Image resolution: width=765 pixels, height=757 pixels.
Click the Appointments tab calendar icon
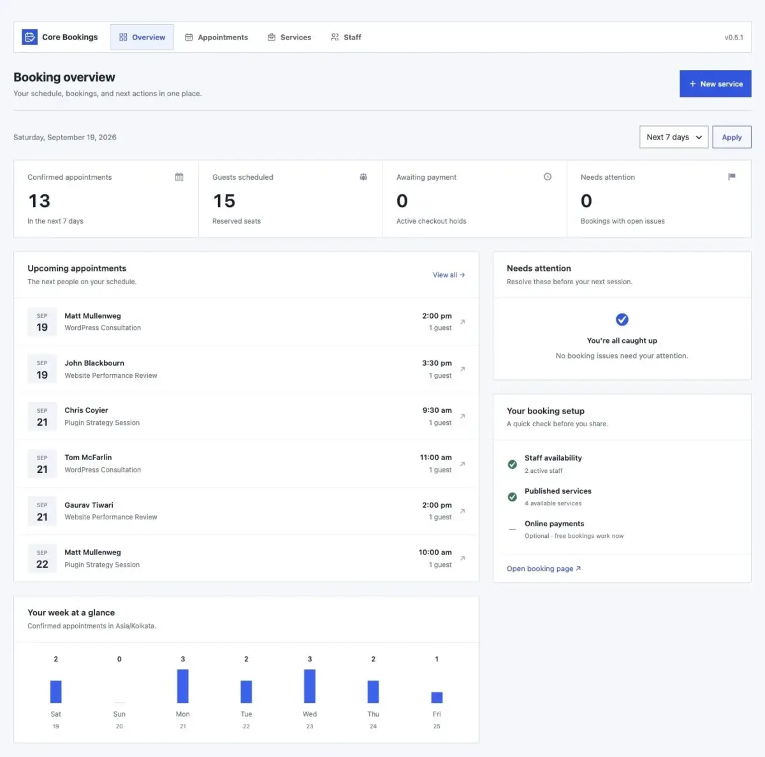[189, 37]
